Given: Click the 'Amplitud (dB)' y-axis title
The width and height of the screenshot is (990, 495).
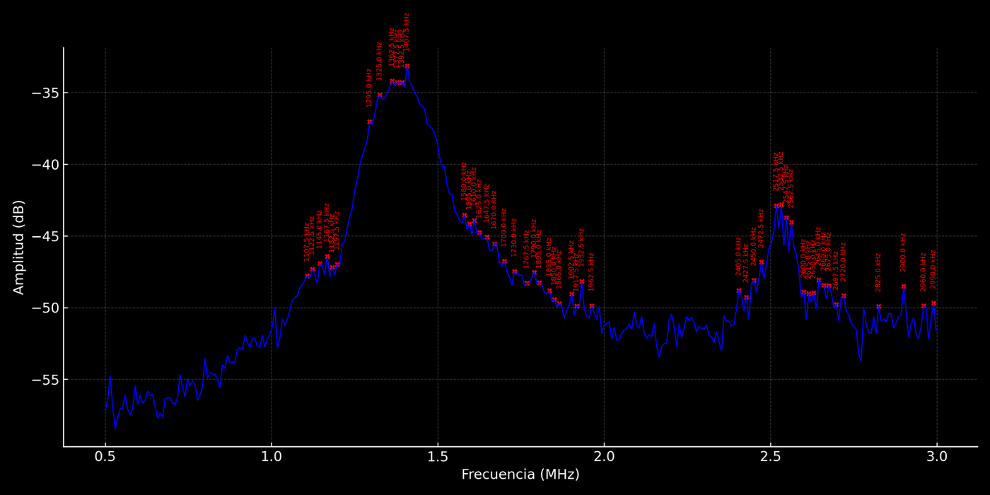Looking at the screenshot, I should click(x=19, y=247).
